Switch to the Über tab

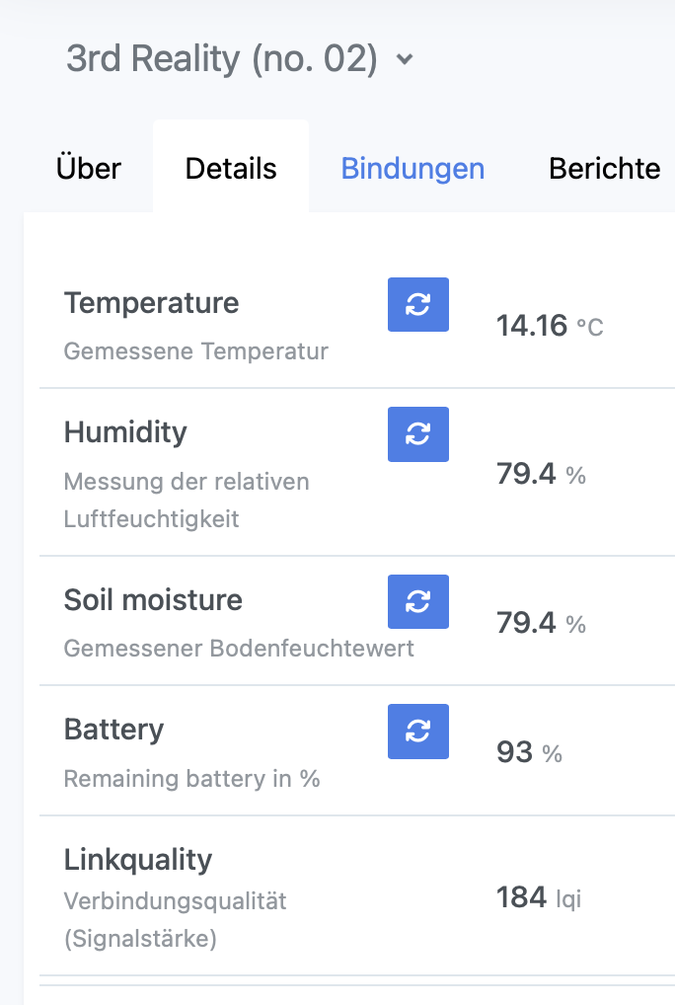(89, 168)
